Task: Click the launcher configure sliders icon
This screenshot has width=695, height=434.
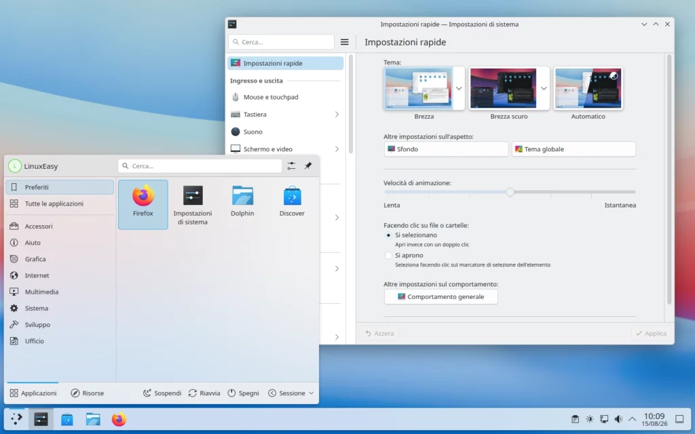Action: point(291,166)
